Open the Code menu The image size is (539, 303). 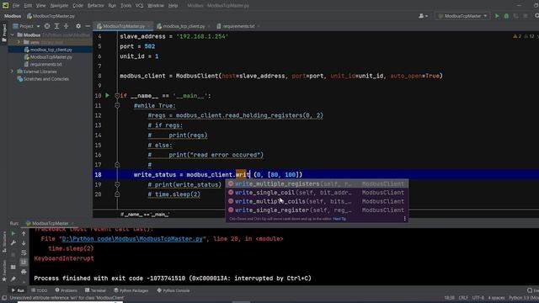coord(78,6)
